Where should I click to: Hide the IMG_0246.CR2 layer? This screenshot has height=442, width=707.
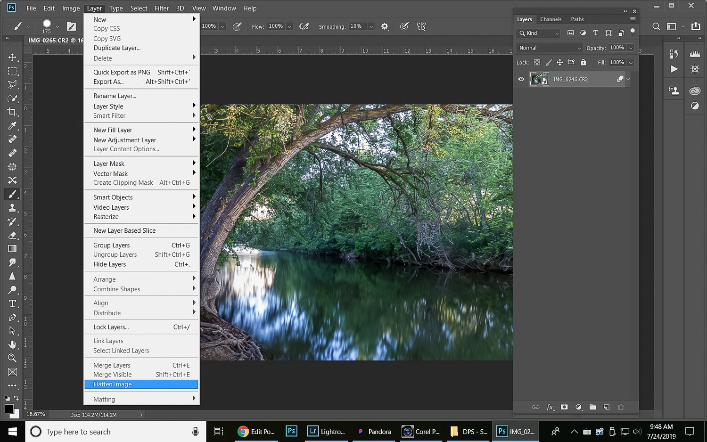tap(521, 79)
